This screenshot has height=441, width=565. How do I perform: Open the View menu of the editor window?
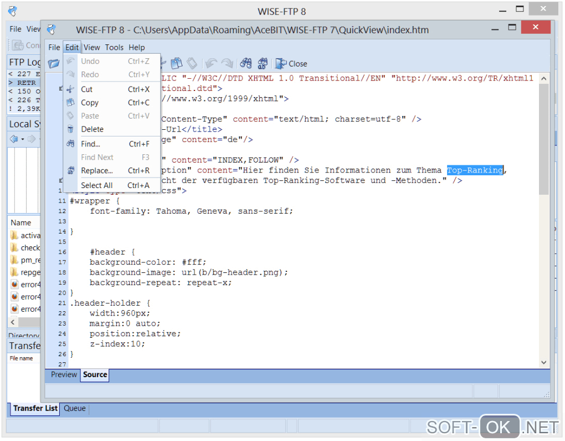(x=91, y=47)
